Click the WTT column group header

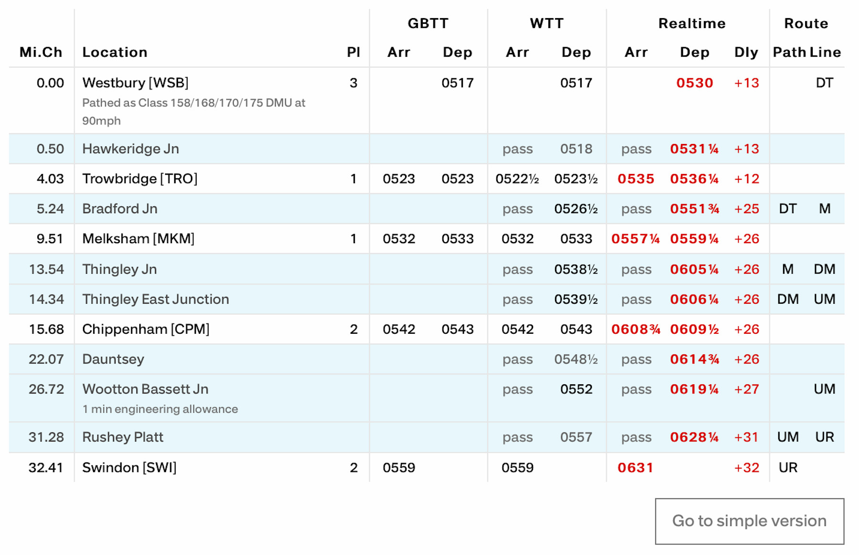click(546, 23)
